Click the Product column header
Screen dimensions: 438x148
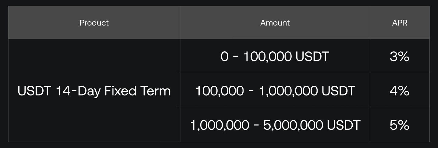pyautogui.click(x=94, y=23)
